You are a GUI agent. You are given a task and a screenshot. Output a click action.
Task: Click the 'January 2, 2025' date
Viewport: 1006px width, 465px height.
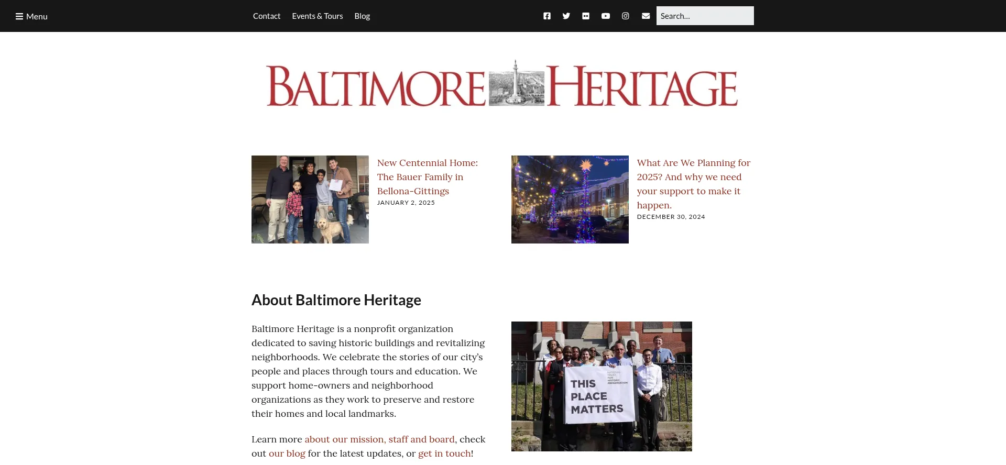406,203
